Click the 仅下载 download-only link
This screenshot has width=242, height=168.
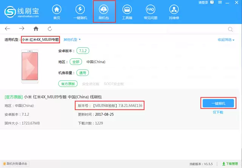pos(218,112)
